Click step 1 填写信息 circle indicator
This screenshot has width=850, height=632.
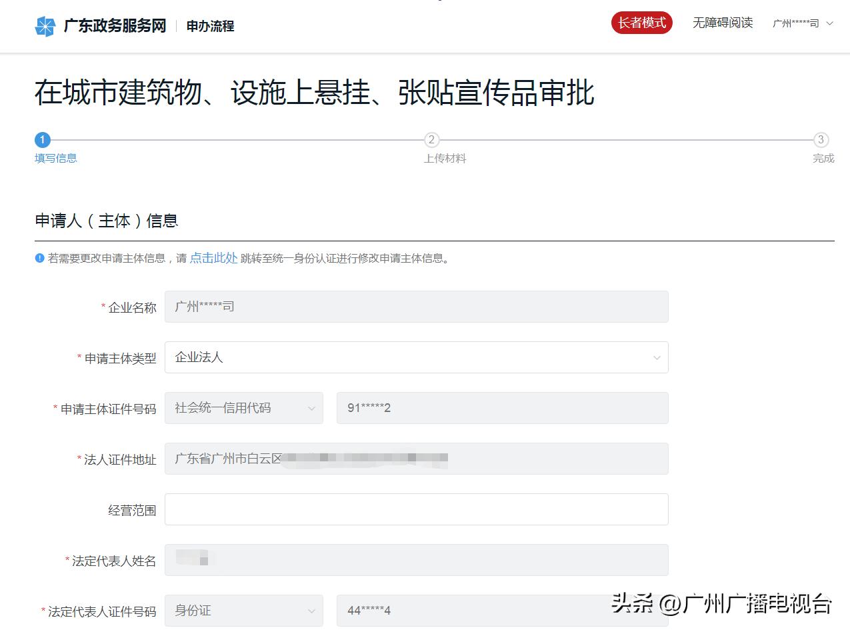(x=42, y=140)
